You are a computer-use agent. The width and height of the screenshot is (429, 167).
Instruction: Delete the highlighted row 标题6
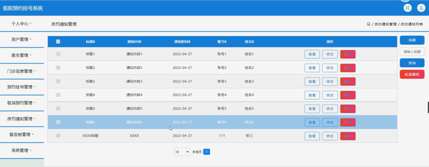(348, 122)
